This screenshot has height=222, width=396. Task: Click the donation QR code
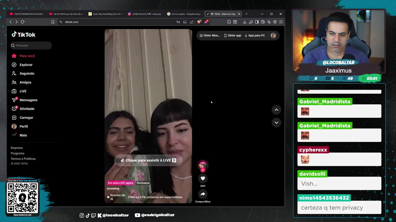[x=23, y=198]
